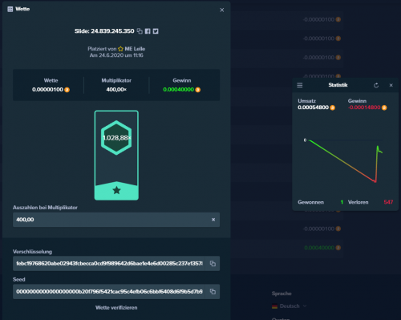Click the star badge beside ME Lelle

pos(120,49)
